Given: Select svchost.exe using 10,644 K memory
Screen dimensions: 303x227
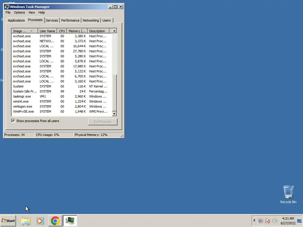Looking at the screenshot, I should (62, 46).
